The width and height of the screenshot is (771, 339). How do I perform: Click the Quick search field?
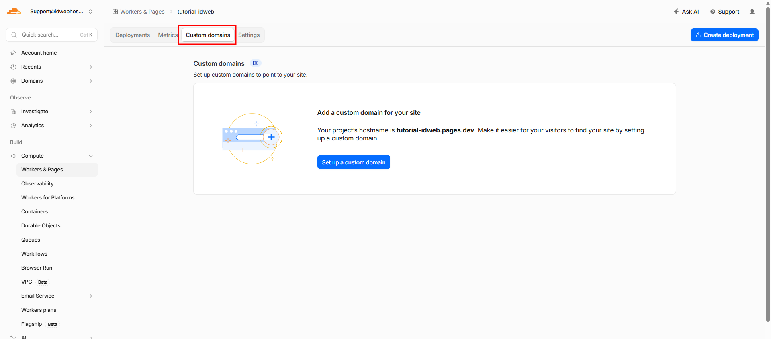coord(52,35)
